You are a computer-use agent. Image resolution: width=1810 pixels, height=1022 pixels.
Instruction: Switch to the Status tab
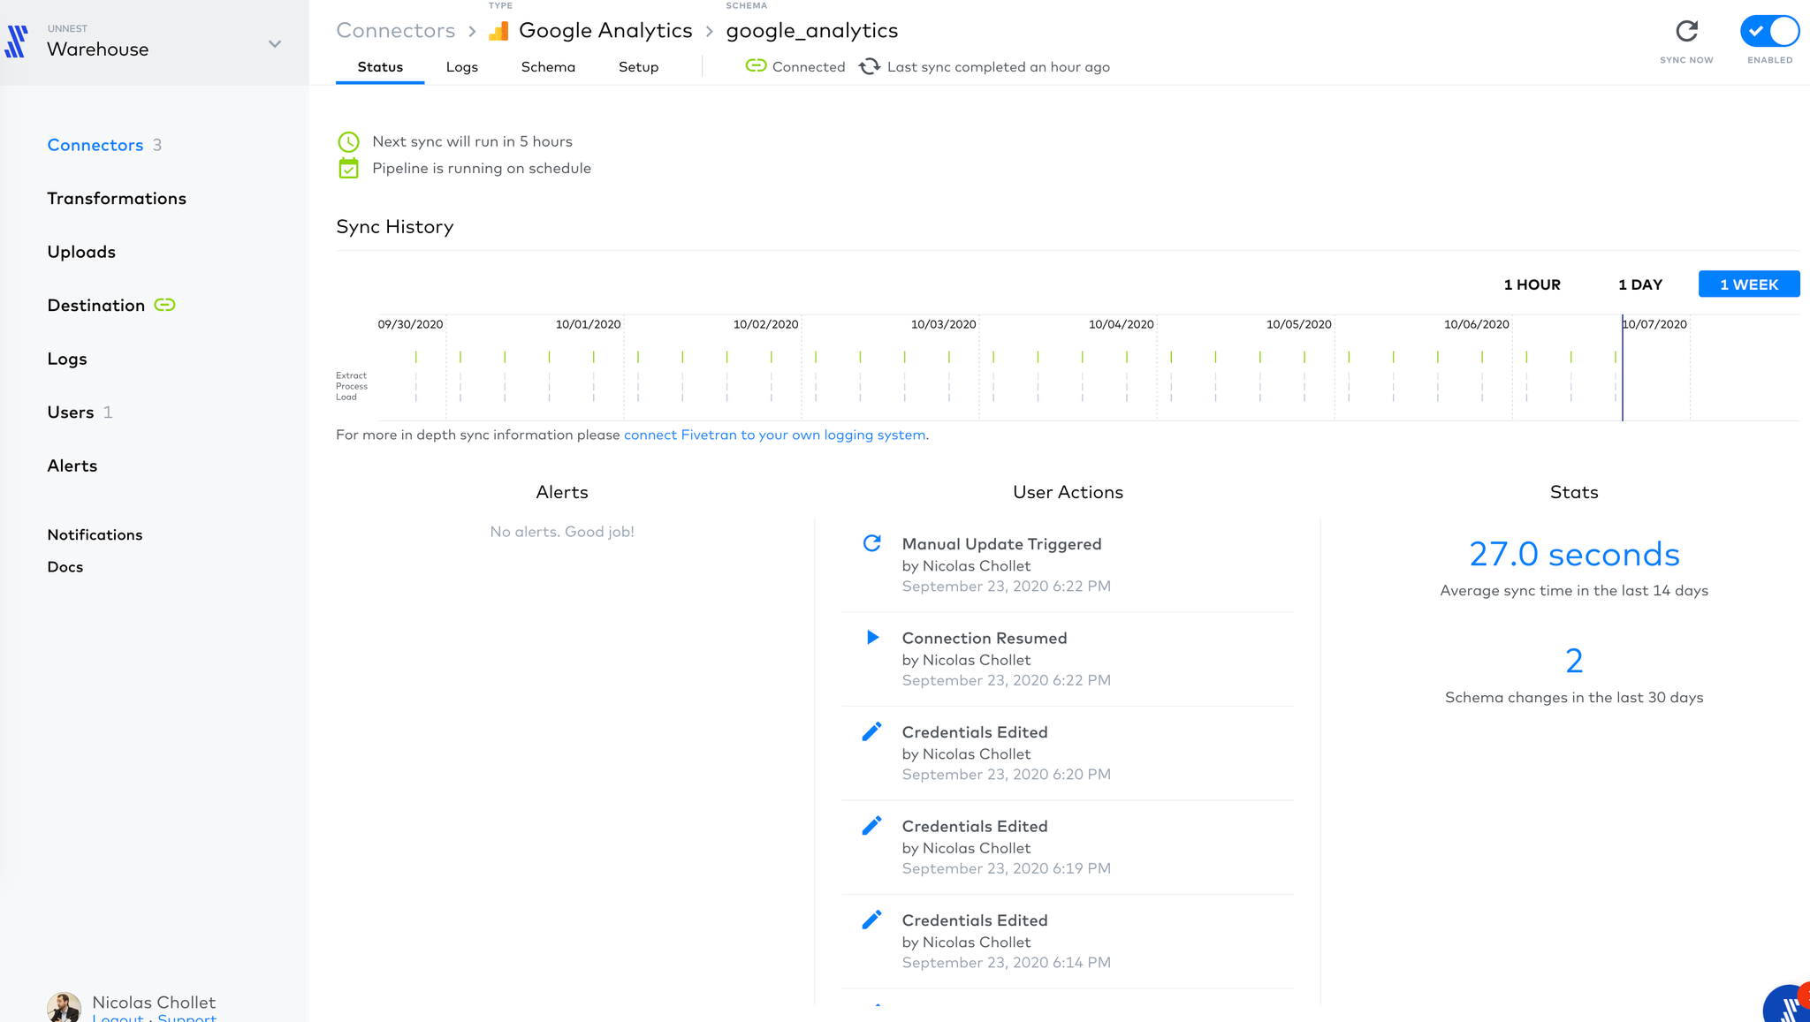click(380, 67)
